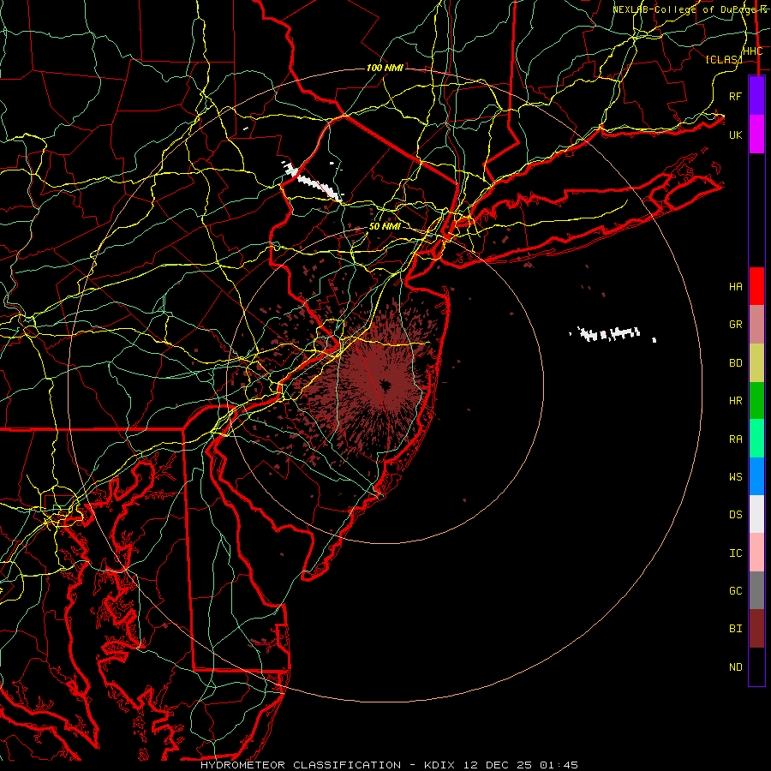Click the ND black legend swatch
The image size is (771, 771).
(756, 666)
